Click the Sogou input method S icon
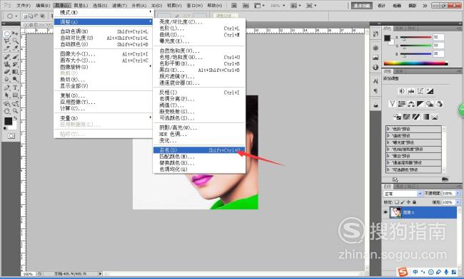Image resolution: width=464 pixels, height=279 pixels. [x=403, y=272]
